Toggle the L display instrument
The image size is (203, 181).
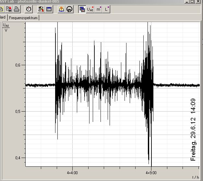pyautogui.click(x=106, y=9)
